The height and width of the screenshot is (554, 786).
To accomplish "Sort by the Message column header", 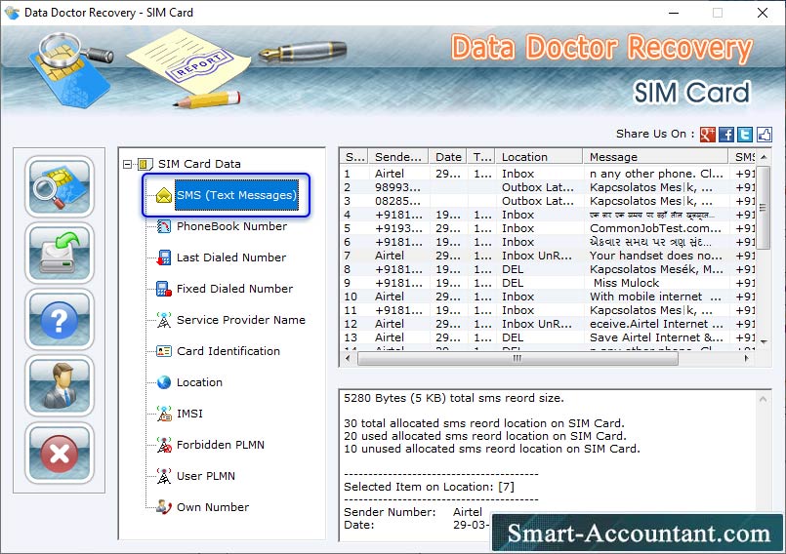I will click(x=655, y=157).
